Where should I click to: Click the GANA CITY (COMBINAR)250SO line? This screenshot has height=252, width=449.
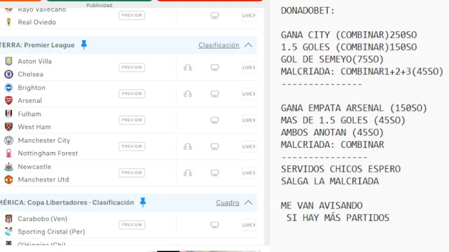(x=349, y=35)
